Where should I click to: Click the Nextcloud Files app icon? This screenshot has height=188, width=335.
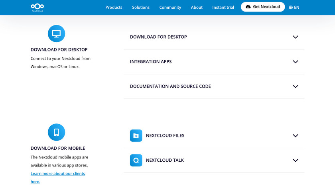pos(136,135)
